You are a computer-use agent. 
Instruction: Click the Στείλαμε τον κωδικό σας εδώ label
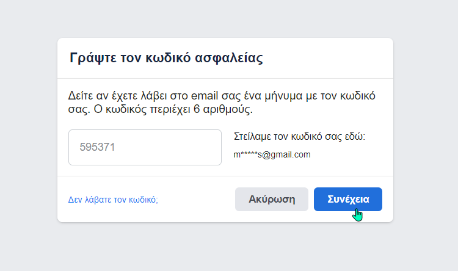coord(299,136)
